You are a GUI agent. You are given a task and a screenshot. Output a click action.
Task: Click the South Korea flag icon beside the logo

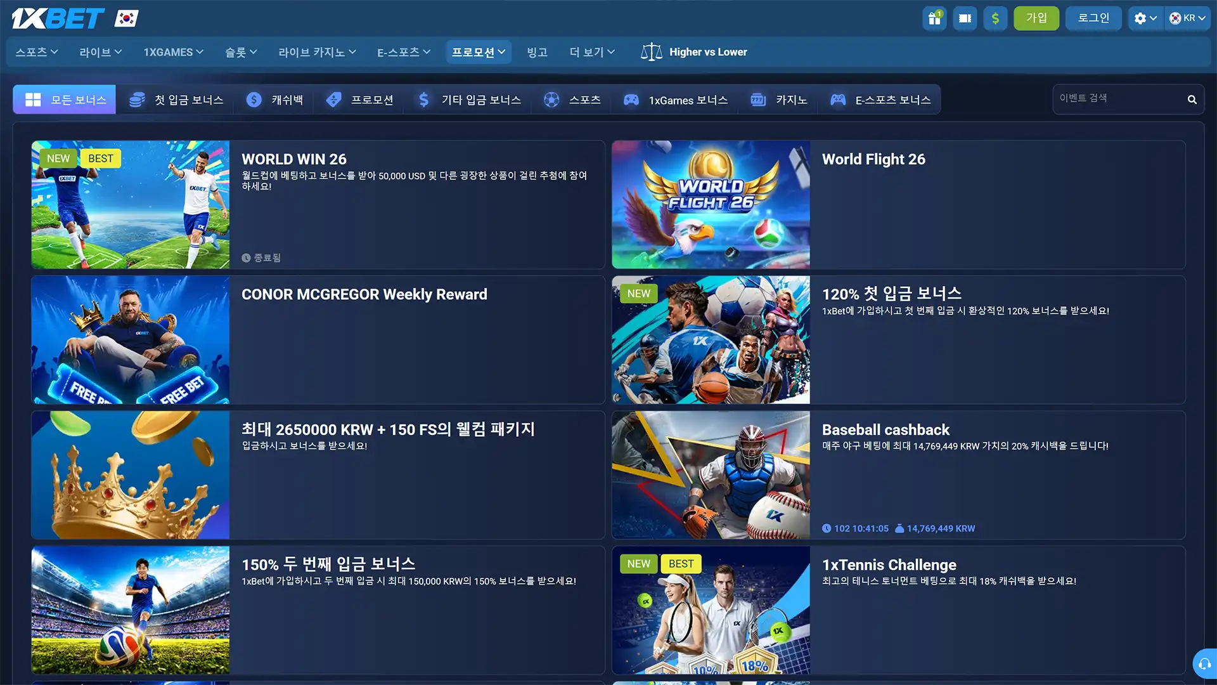pos(126,18)
